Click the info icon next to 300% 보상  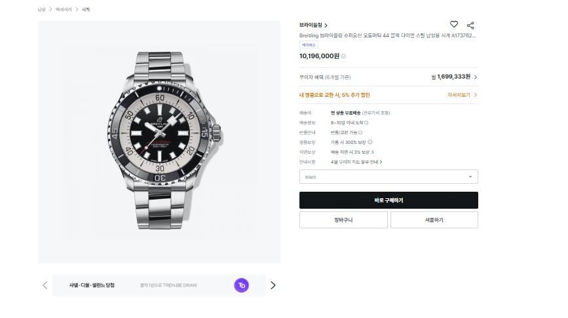tap(370, 142)
